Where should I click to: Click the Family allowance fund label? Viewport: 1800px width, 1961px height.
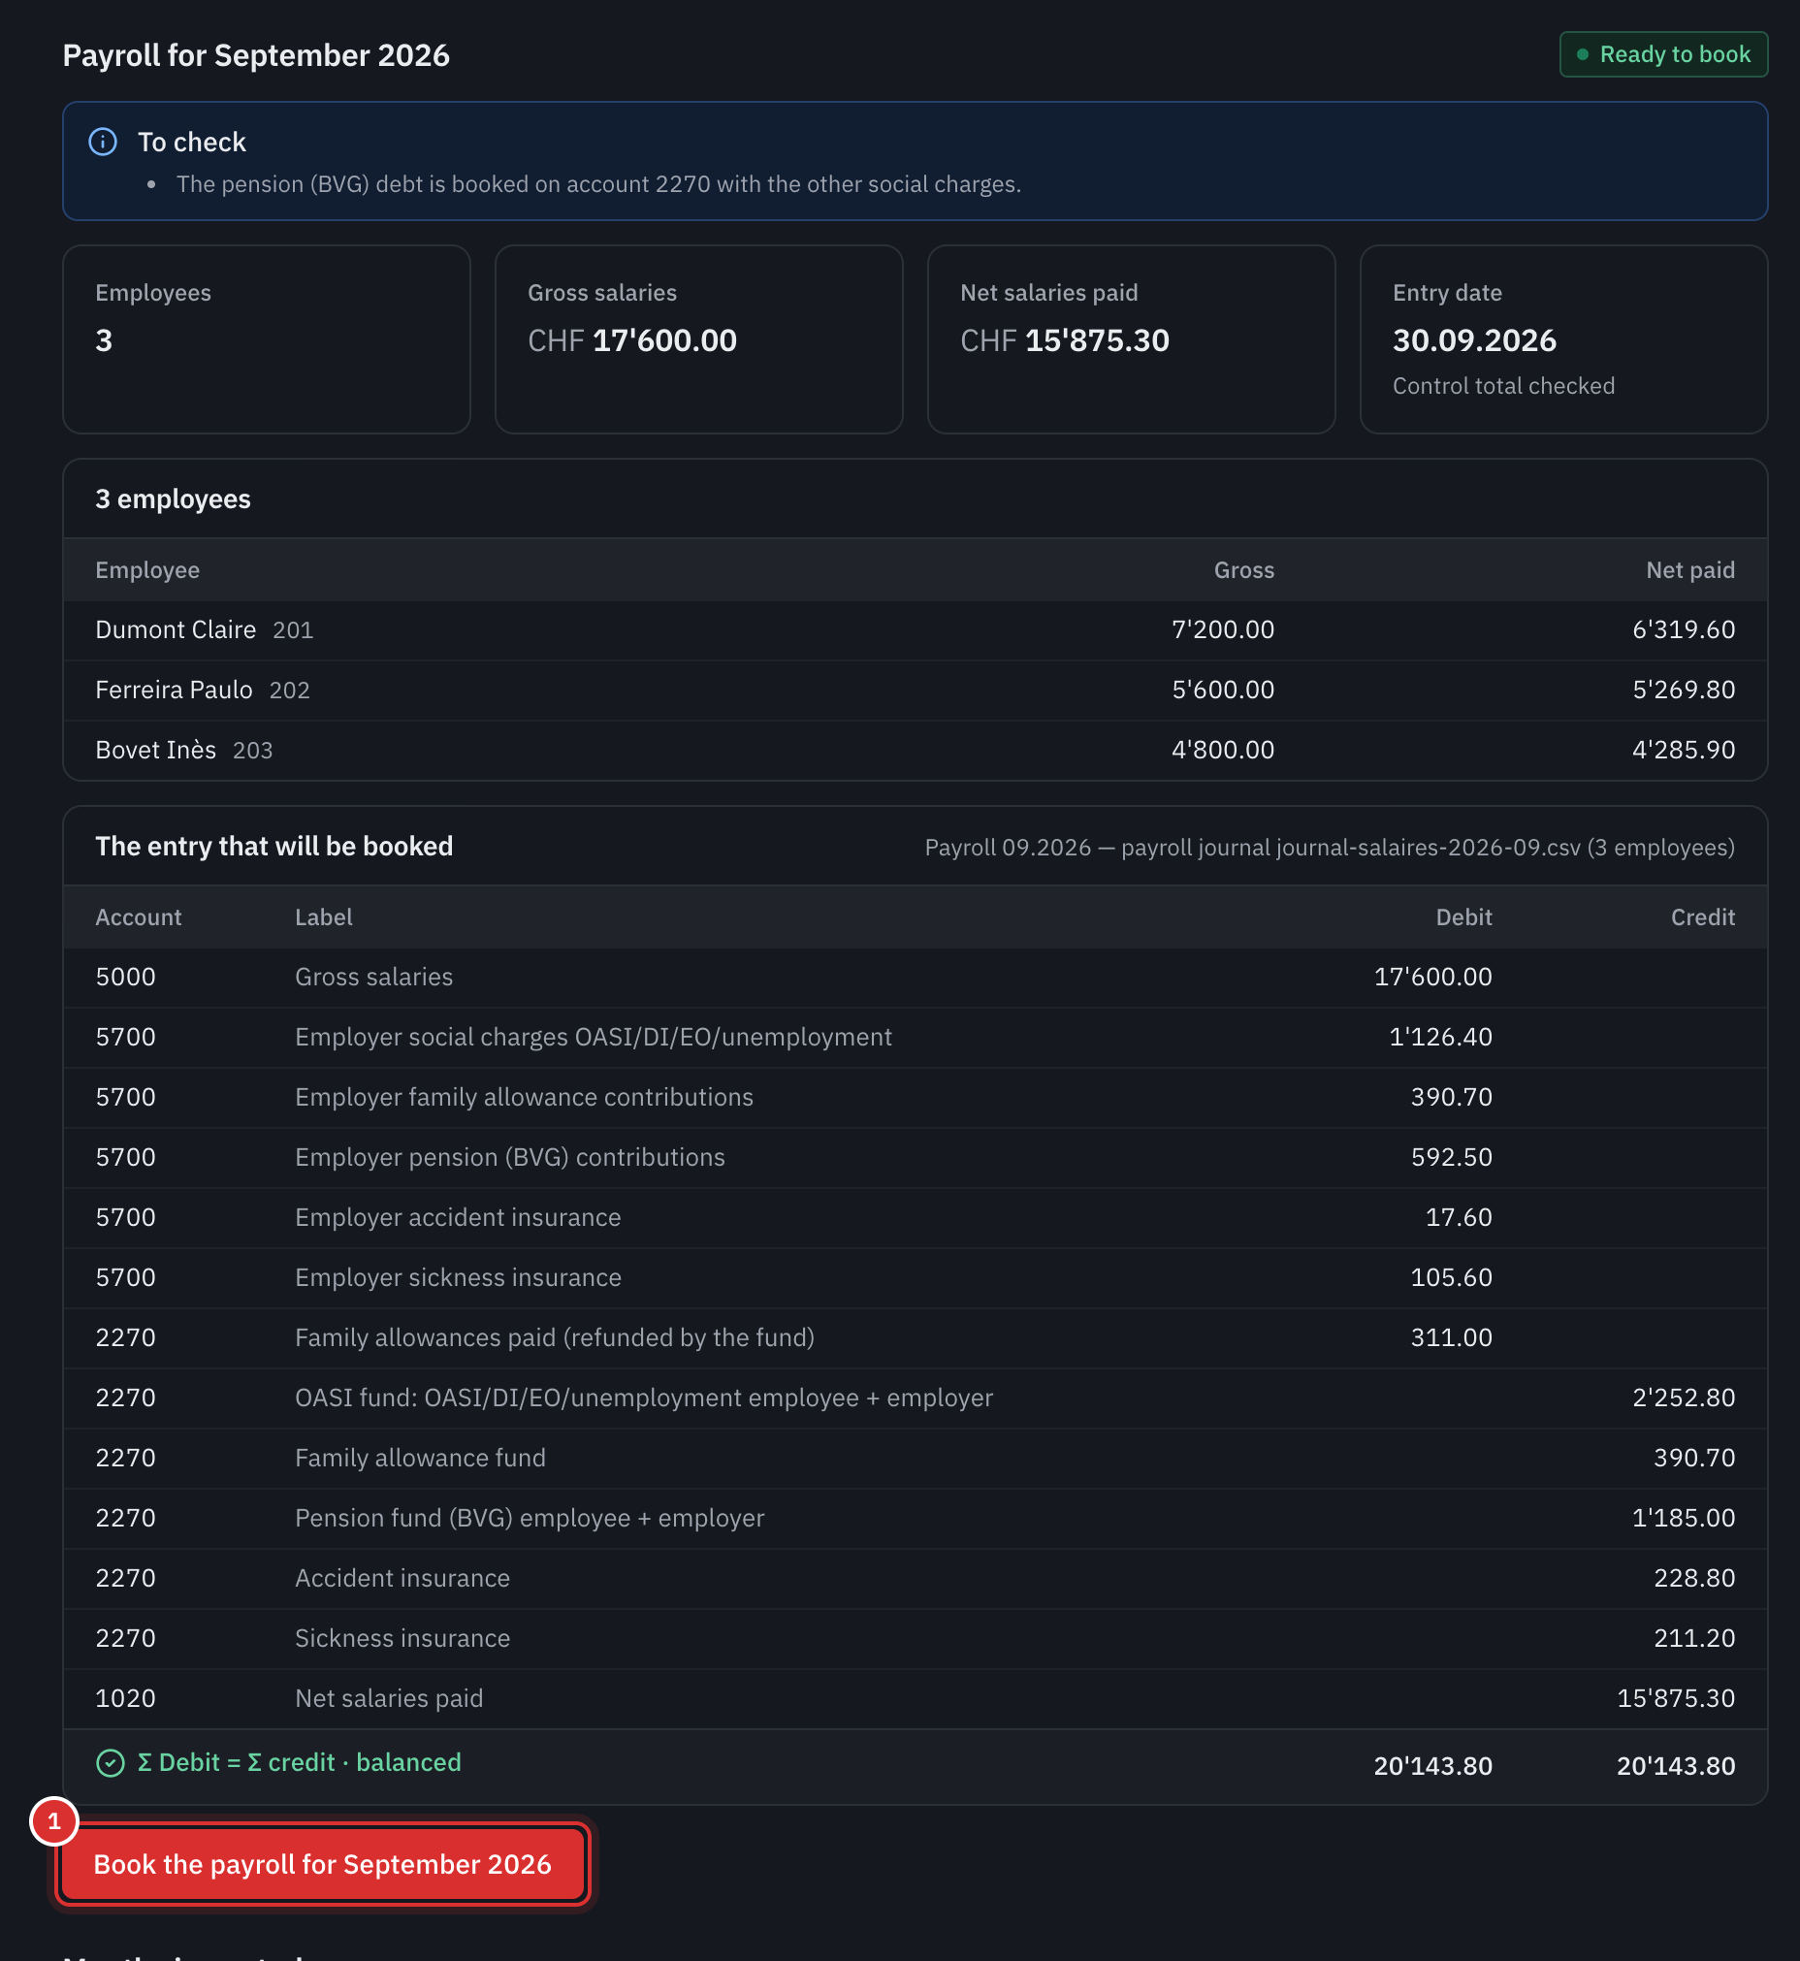[420, 1459]
